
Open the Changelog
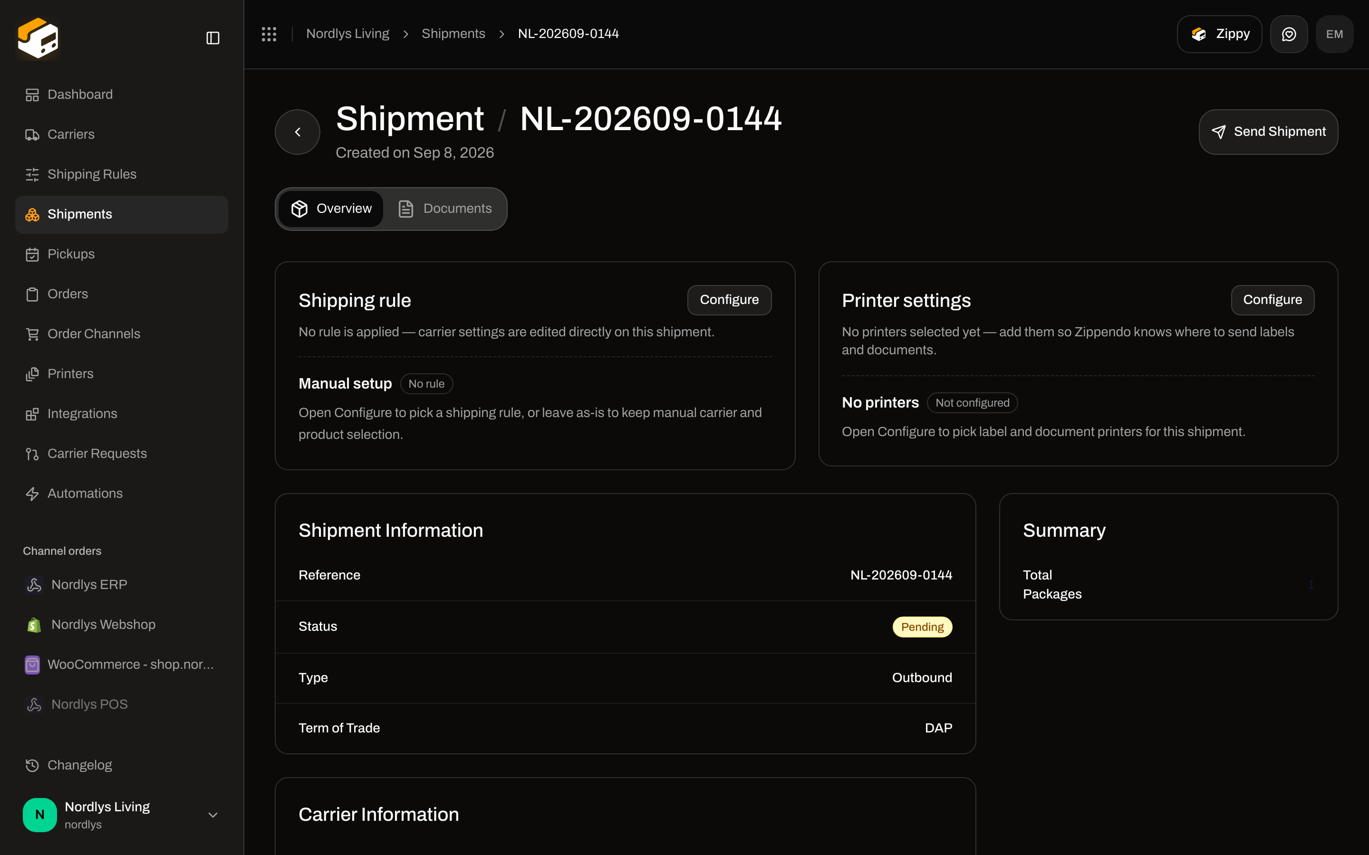122,765
